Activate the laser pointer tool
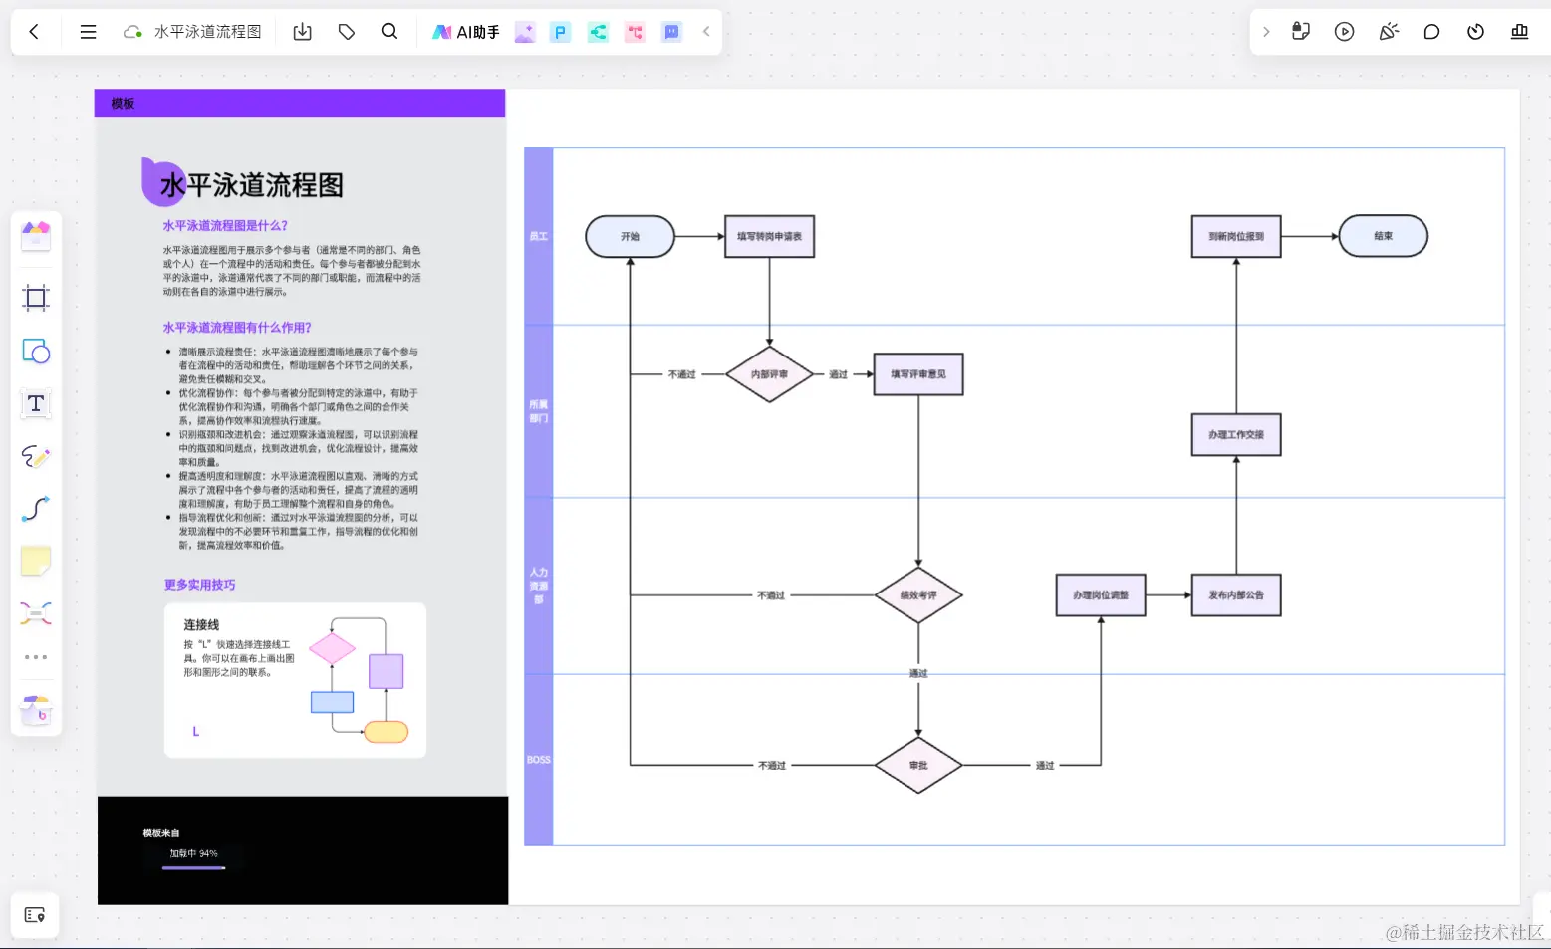1551x949 pixels. (x=1388, y=31)
